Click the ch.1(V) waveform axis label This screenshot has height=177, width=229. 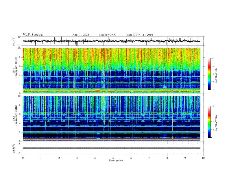tap(14, 41)
